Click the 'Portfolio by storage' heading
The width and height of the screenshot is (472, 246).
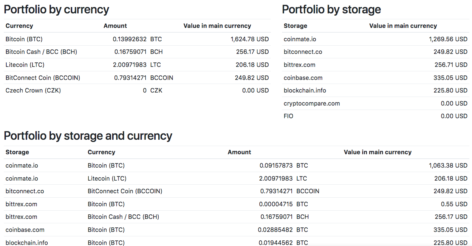[331, 10]
